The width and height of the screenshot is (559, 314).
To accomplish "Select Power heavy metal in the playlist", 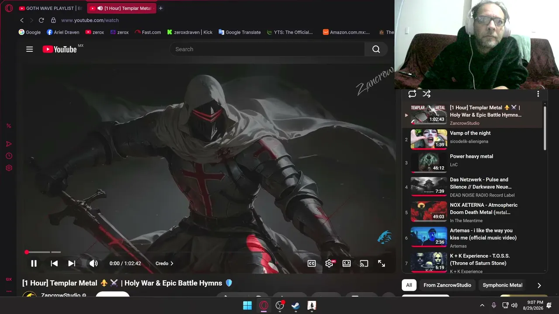I will 472,162.
